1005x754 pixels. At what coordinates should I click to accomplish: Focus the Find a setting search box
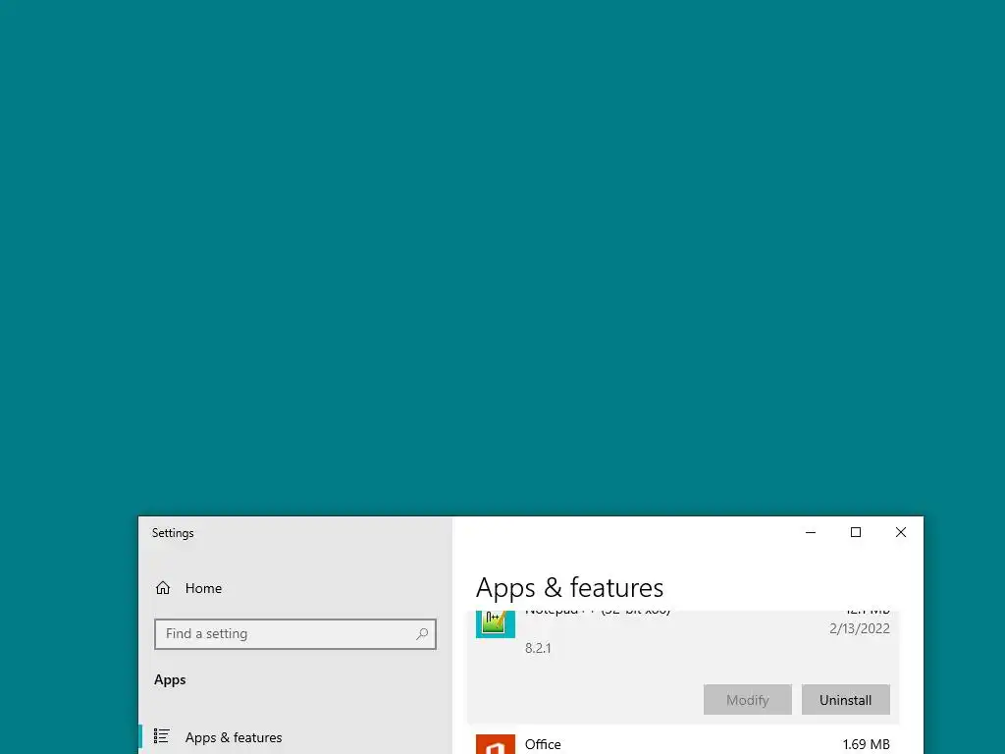(x=294, y=634)
